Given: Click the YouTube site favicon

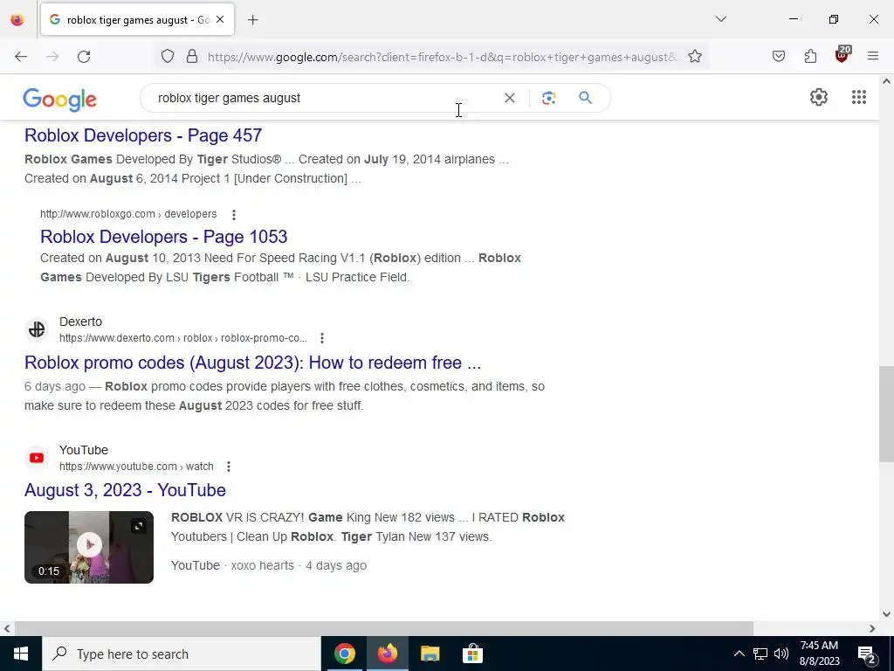Looking at the screenshot, I should point(37,458).
